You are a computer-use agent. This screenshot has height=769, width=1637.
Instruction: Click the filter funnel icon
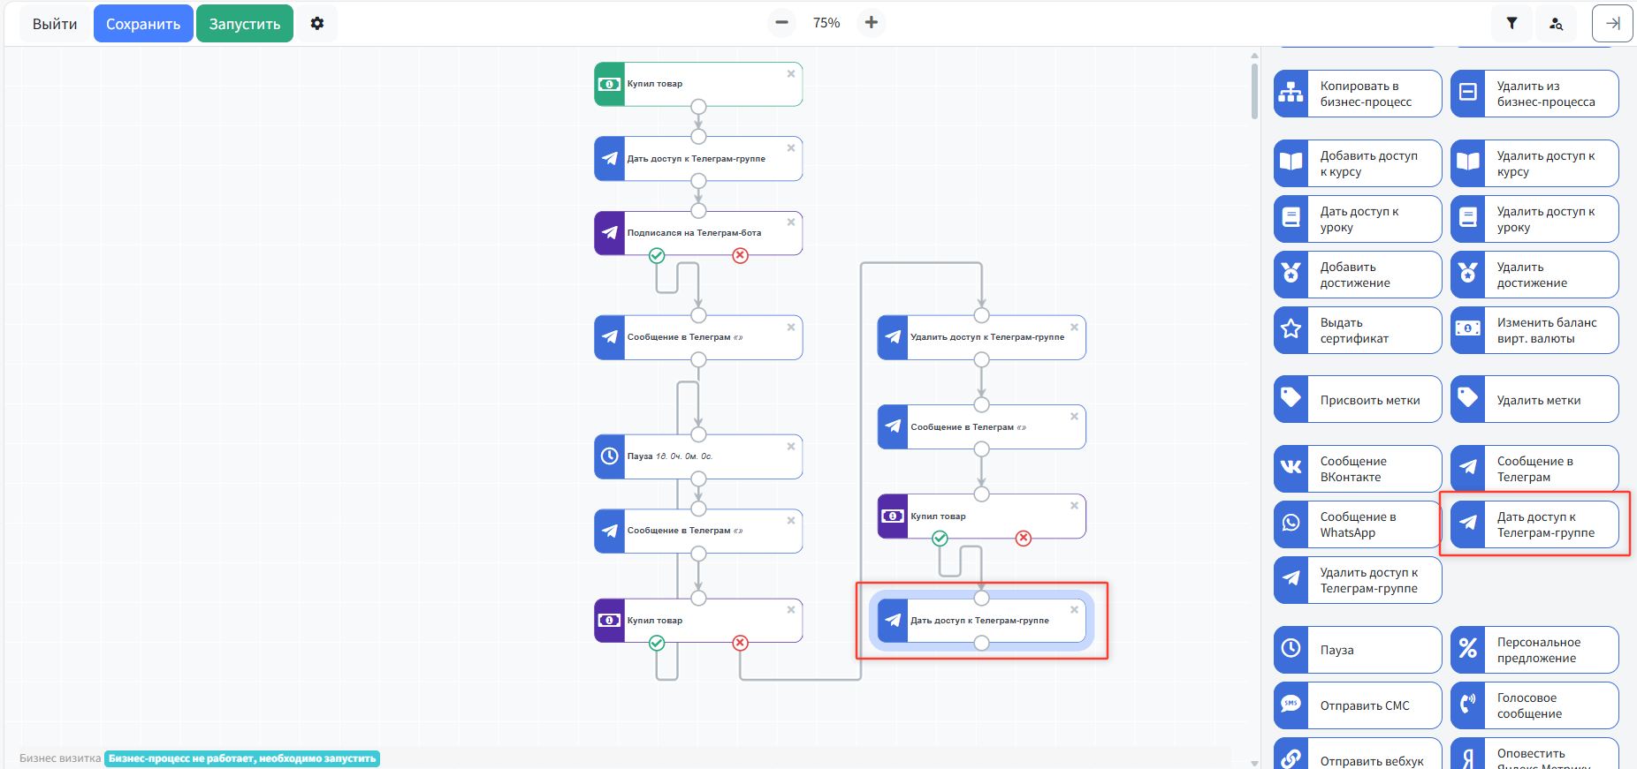coord(1511,24)
